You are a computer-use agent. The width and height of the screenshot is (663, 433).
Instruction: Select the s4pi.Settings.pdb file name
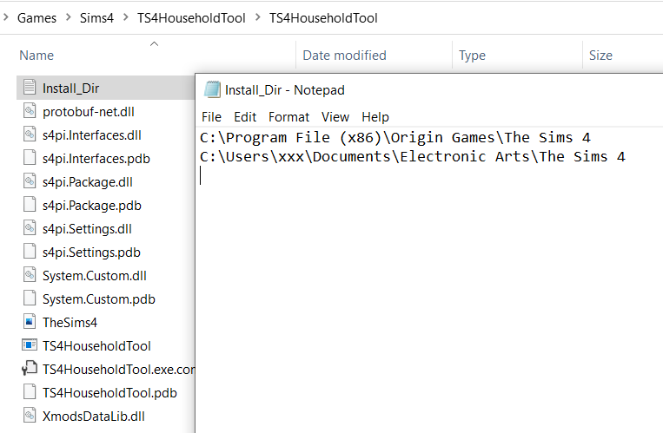[91, 253]
